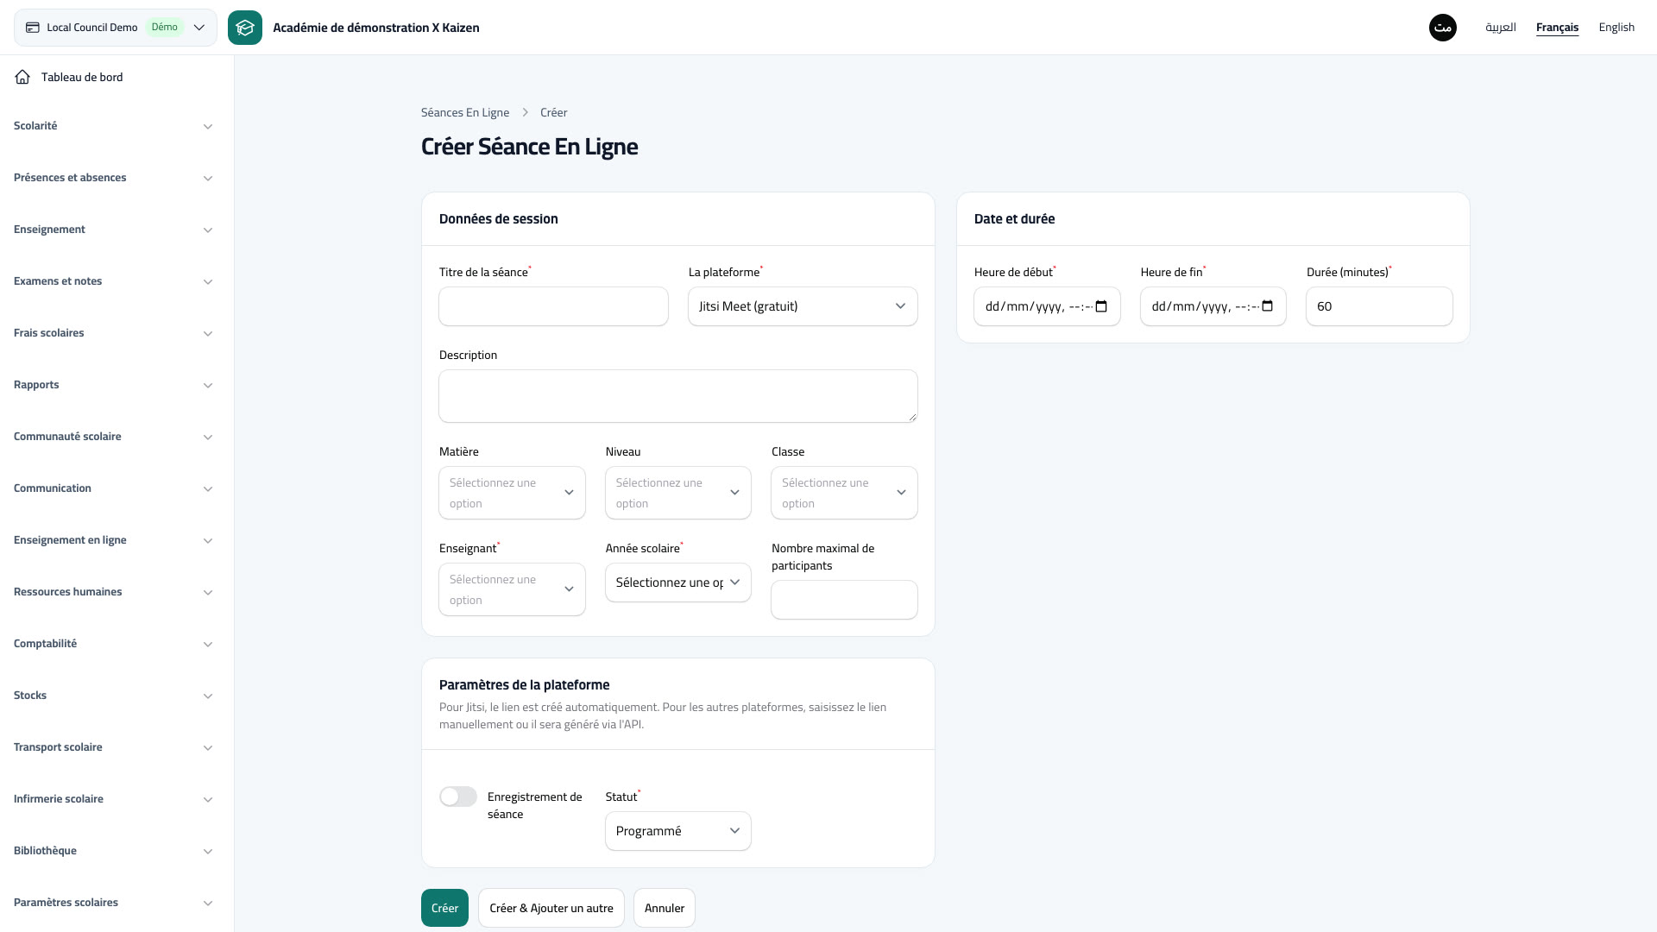Open Local Council Demo tenant dropdown
This screenshot has width=1657, height=932.
coord(116,28)
